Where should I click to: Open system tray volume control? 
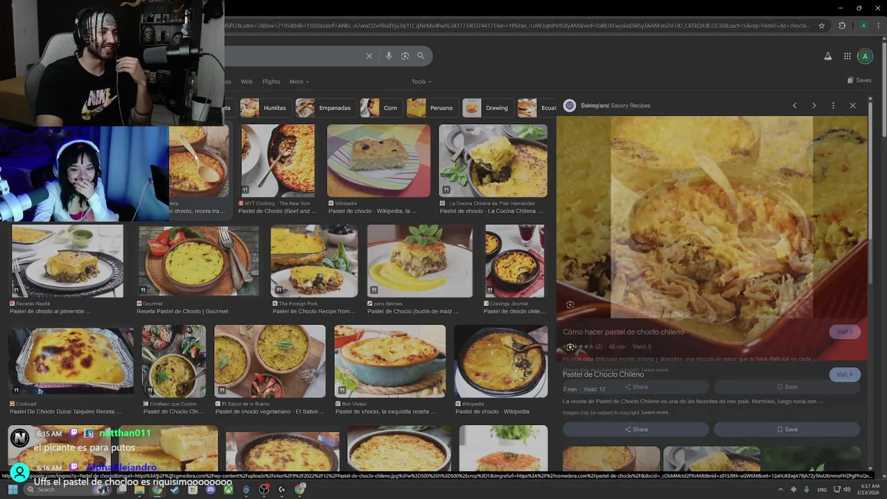coord(846,489)
